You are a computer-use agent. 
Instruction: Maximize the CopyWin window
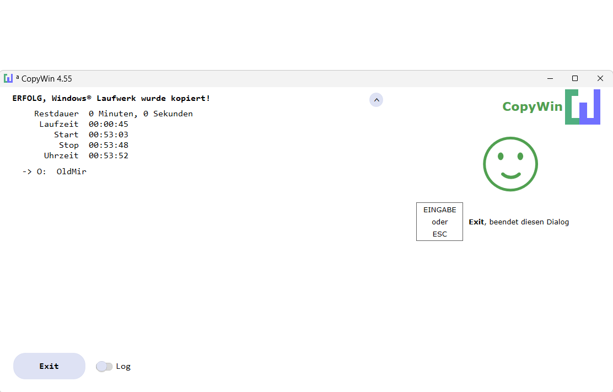[x=575, y=78]
